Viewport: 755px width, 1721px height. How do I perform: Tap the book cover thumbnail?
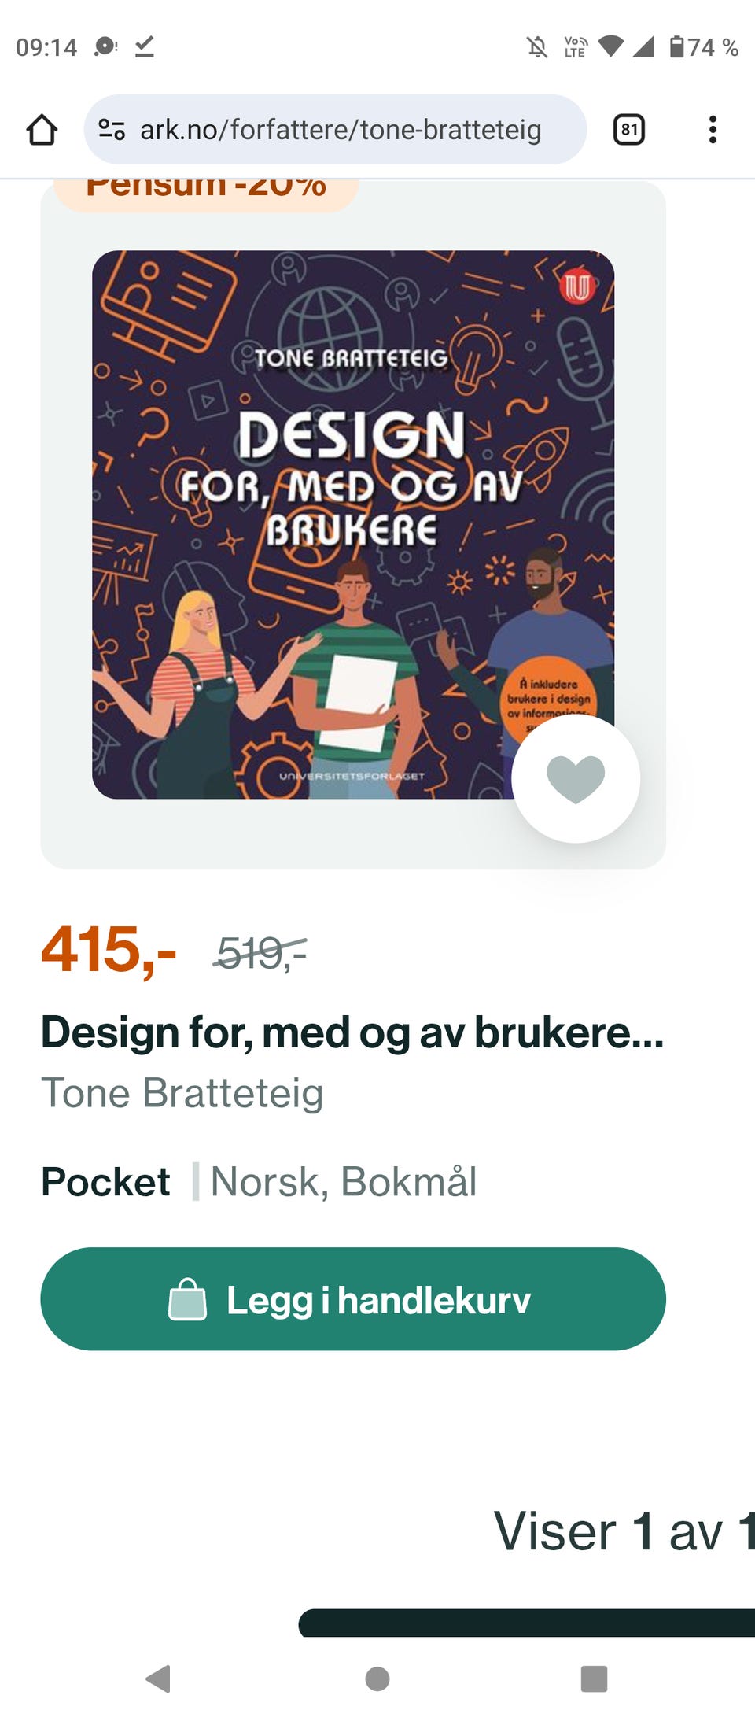tap(353, 525)
